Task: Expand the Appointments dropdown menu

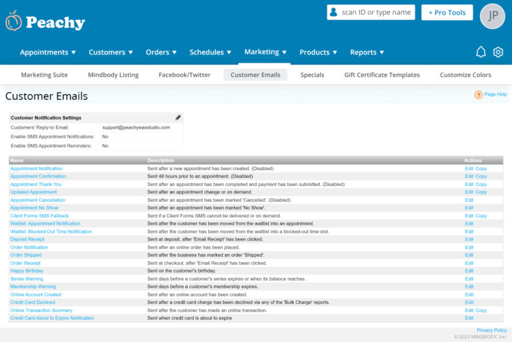Action: coord(48,52)
